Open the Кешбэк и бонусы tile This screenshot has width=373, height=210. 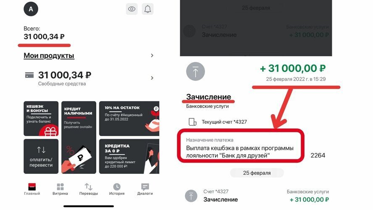(41, 118)
